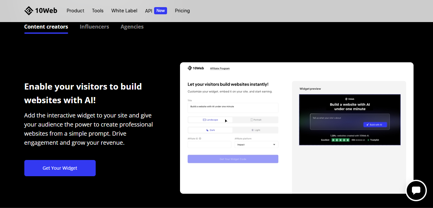The image size is (433, 208).
Task: Click the API menu with New badge
Action: (x=149, y=11)
